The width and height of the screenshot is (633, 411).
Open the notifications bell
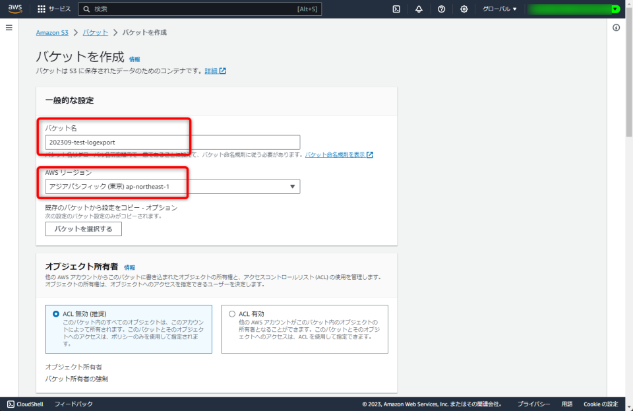tap(418, 9)
